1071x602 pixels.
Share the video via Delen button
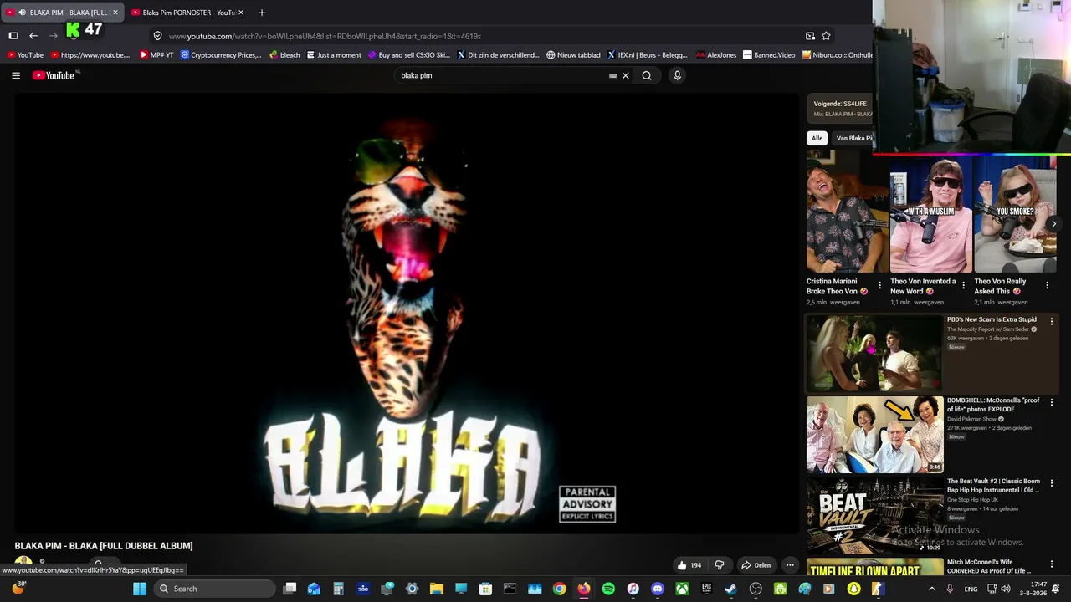[756, 565]
